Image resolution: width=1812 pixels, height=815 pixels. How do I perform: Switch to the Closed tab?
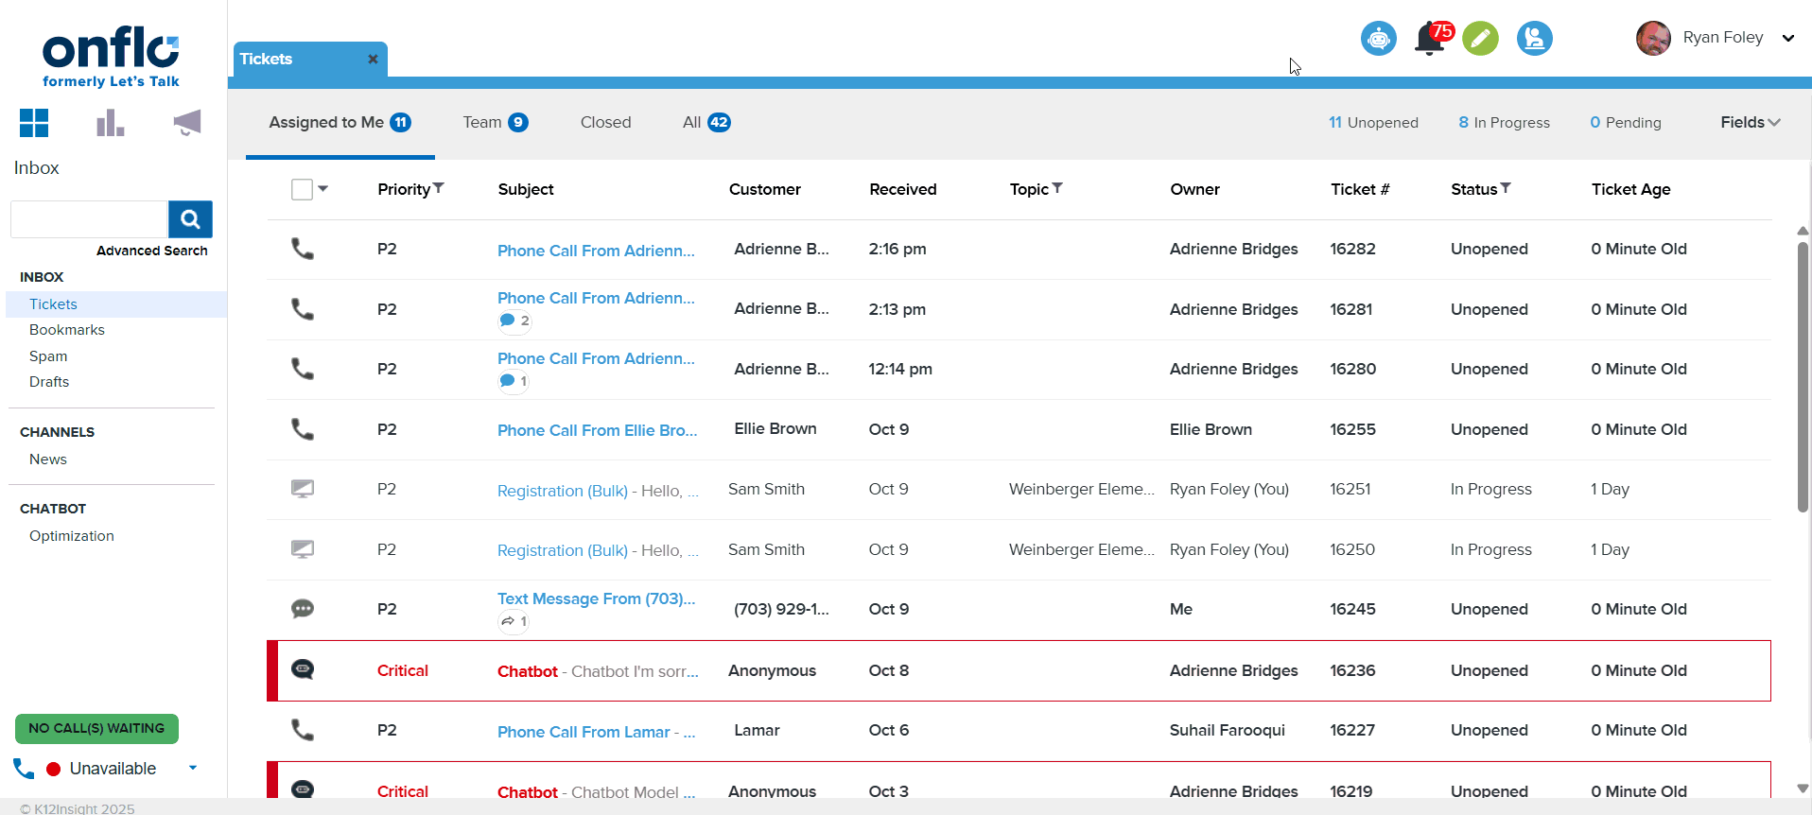[x=605, y=122]
